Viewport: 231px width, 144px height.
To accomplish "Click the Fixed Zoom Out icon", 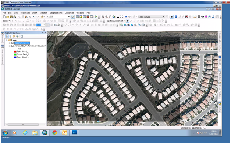I will point(121,17).
